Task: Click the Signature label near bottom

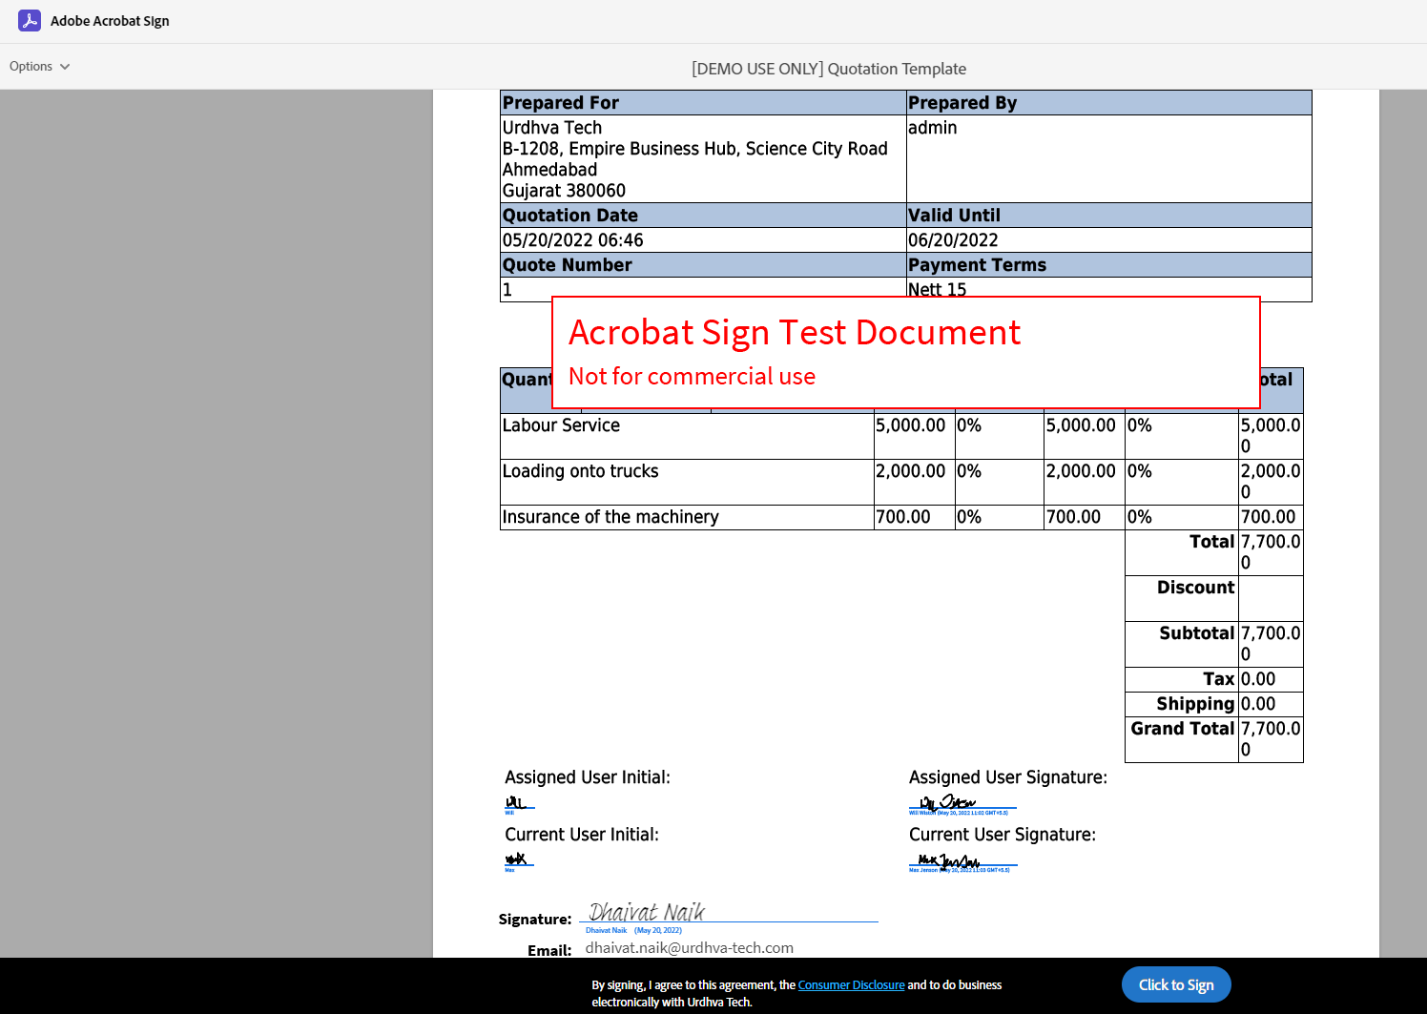Action: (535, 920)
